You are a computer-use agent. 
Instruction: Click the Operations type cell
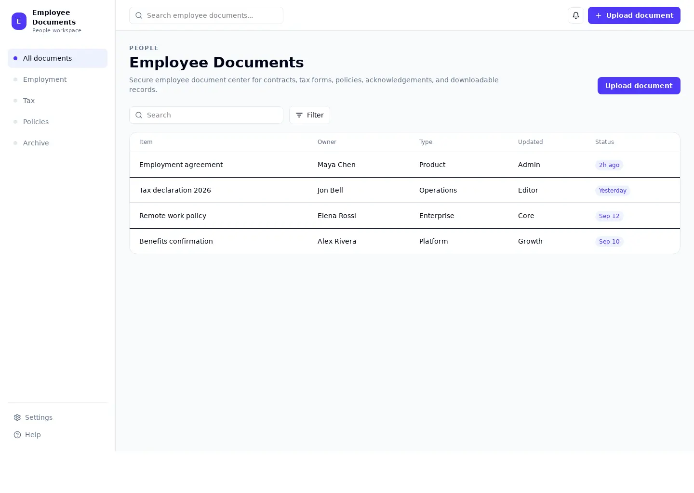438,190
